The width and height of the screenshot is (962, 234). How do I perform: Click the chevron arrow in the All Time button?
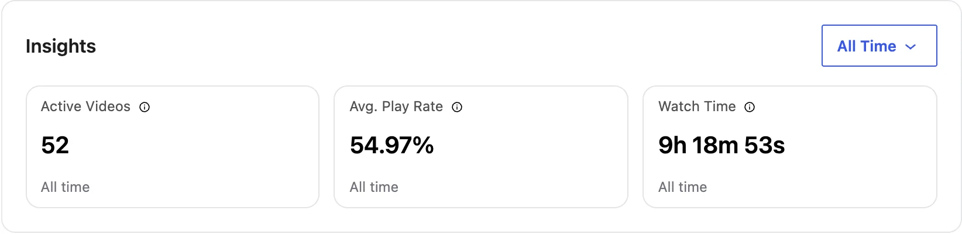[911, 47]
